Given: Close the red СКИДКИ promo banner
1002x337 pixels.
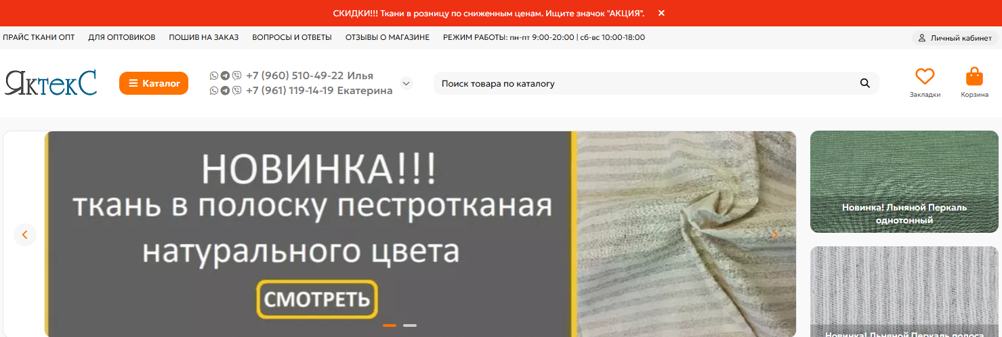Looking at the screenshot, I should point(661,13).
